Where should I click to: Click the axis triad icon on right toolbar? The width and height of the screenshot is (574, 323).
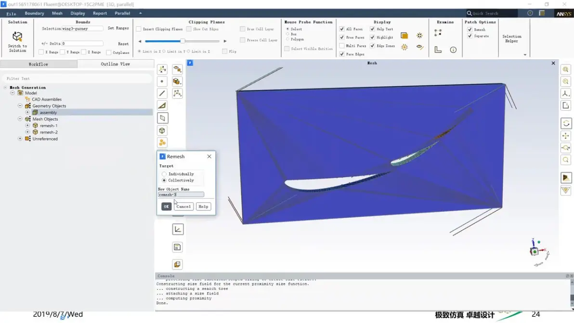pyautogui.click(x=566, y=94)
